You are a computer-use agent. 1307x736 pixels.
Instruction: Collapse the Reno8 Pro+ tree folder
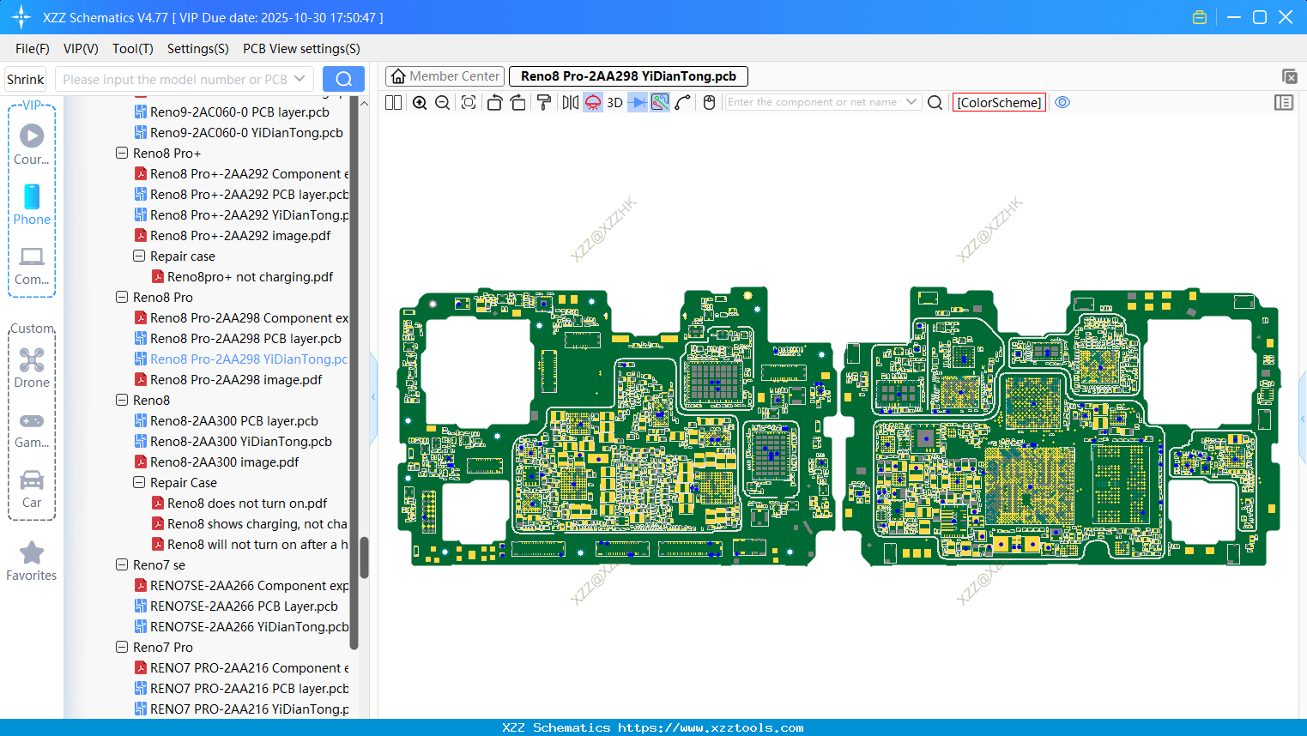(x=122, y=154)
